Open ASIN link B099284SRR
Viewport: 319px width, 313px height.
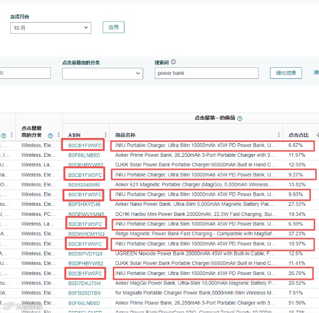(84, 185)
